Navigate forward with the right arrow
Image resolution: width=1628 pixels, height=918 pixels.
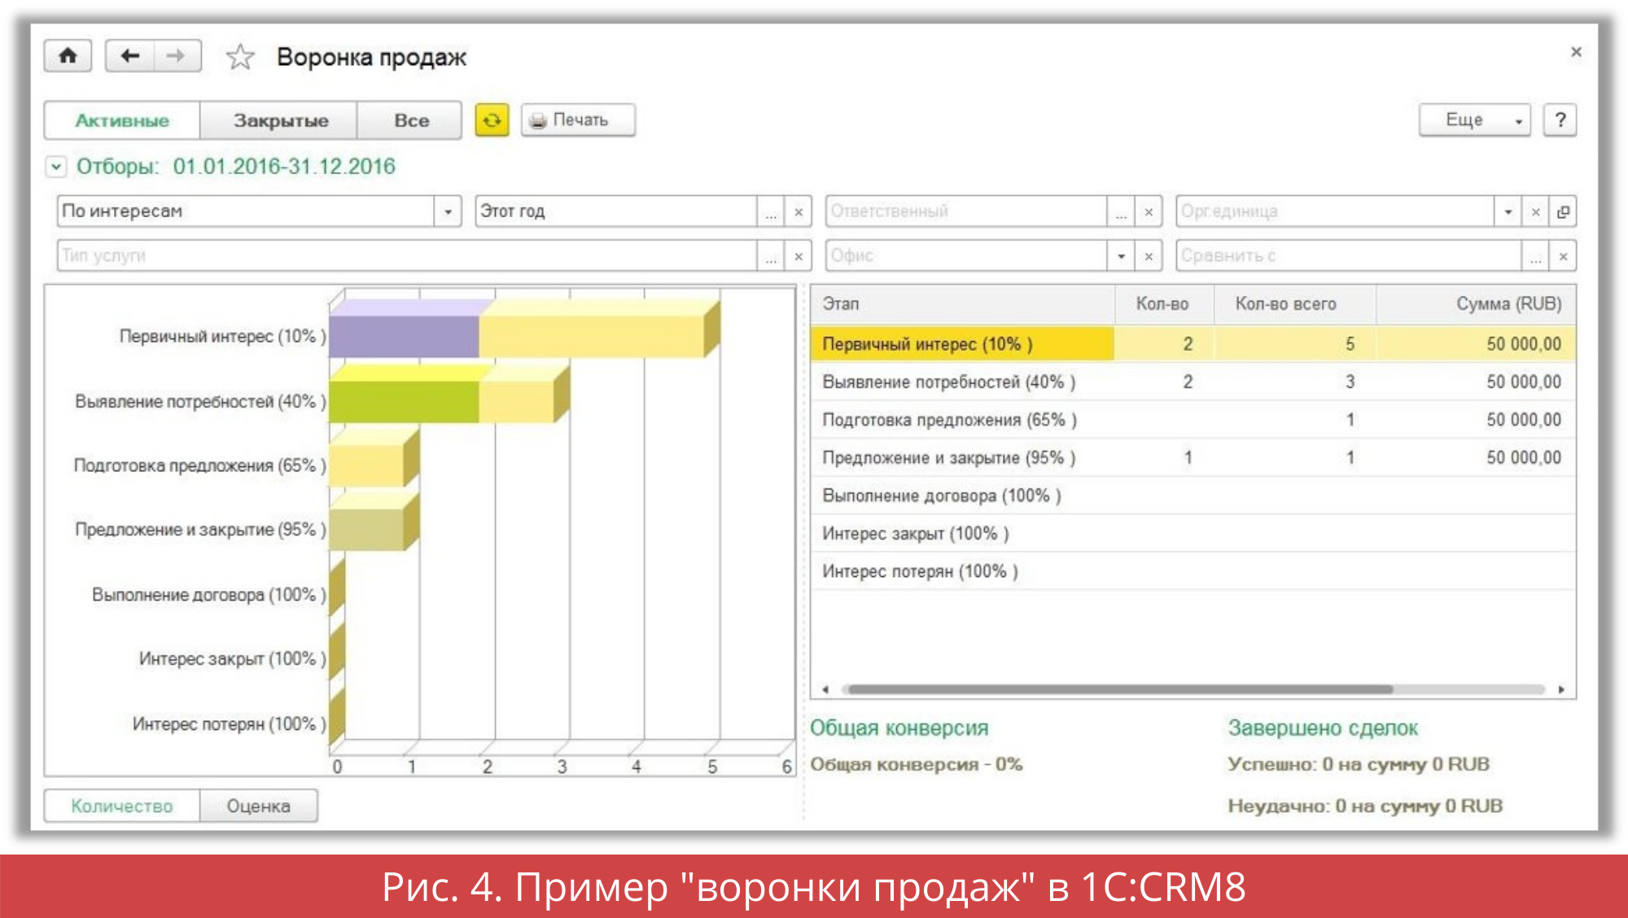tap(177, 56)
